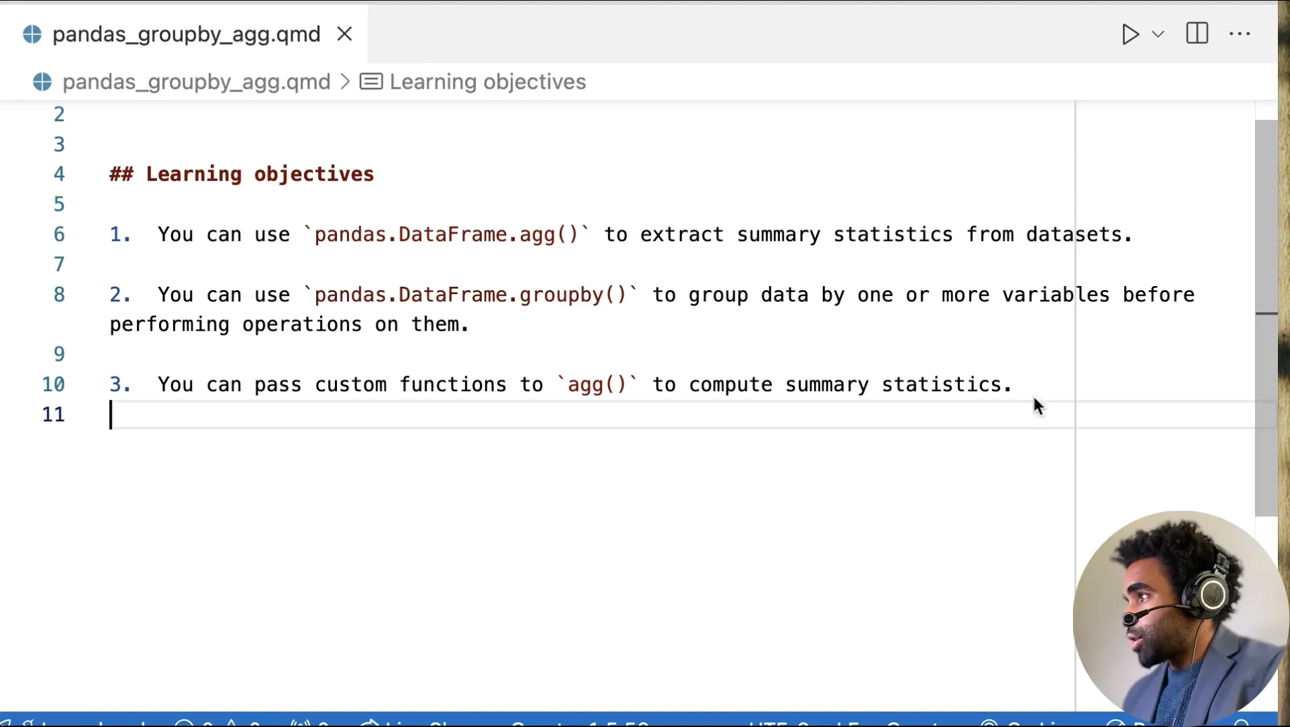
Task: Click the '2.' list marker on line 8
Action: tap(120, 295)
